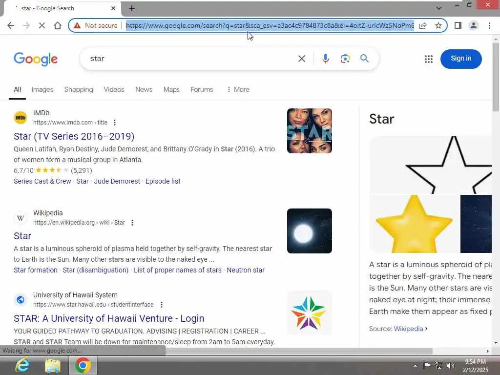Click the Wikipedia glowing star thumbnail

[309, 231]
